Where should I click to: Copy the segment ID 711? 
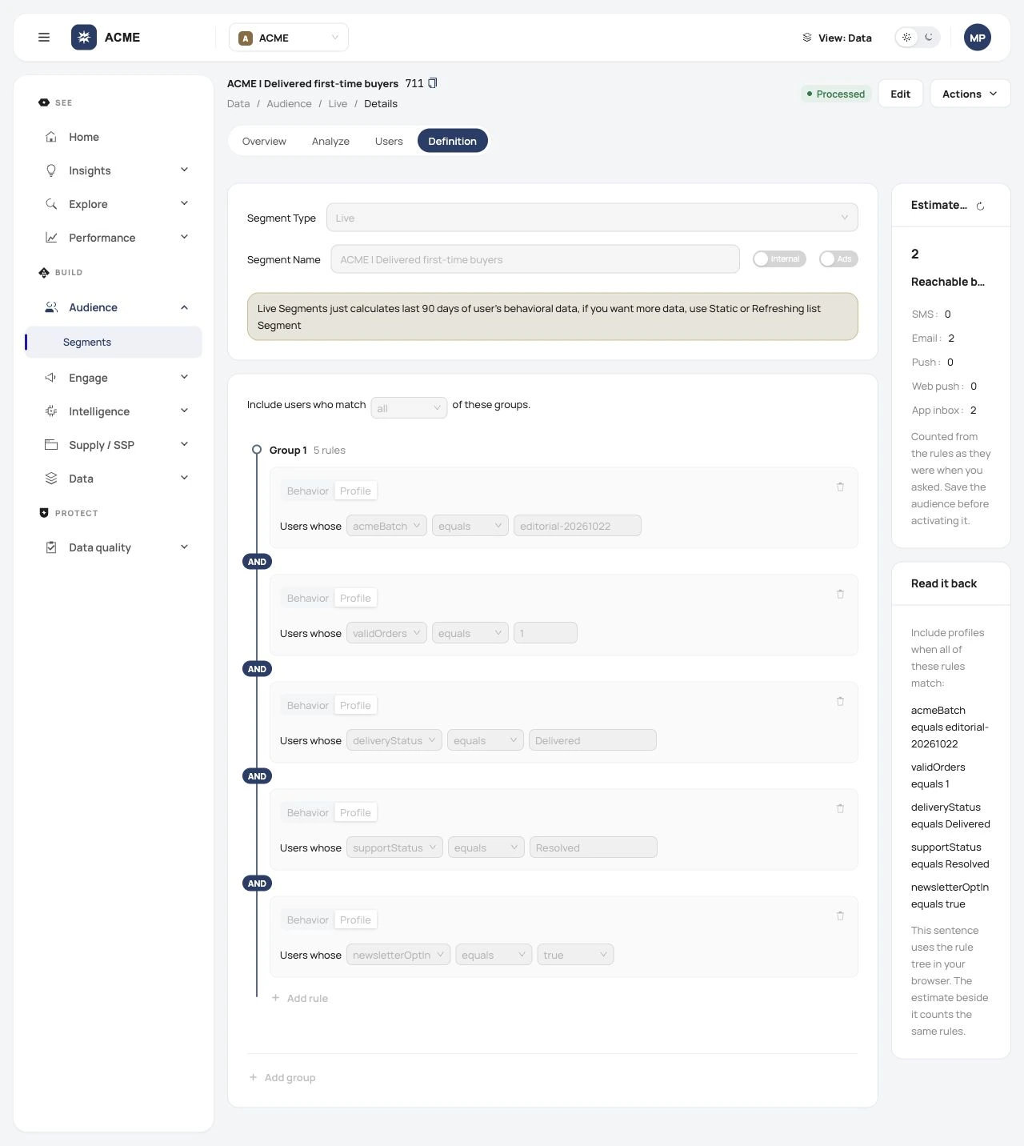click(433, 83)
